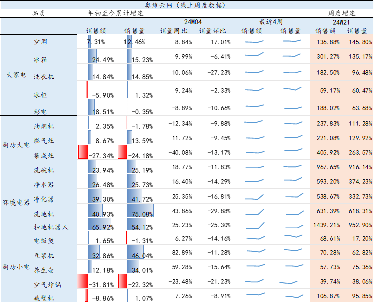Click the 净水器 row label

point(44,184)
